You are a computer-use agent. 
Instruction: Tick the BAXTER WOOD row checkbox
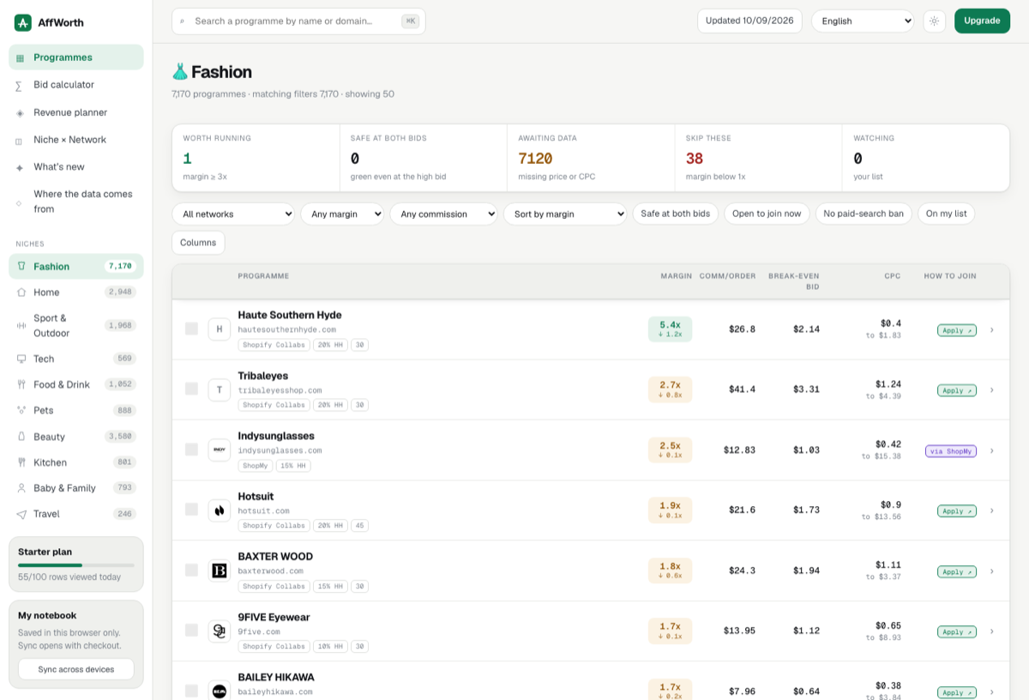(x=191, y=570)
